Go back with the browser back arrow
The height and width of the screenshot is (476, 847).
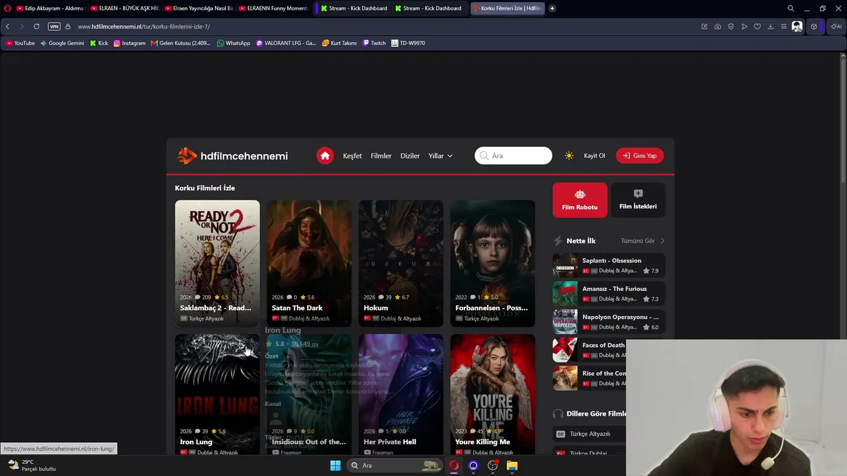click(7, 26)
